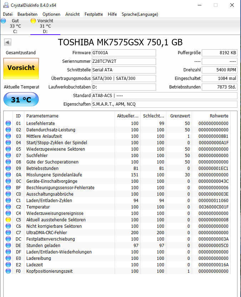Open the Bearbeiten menu
The image size is (241, 297).
[27, 14]
